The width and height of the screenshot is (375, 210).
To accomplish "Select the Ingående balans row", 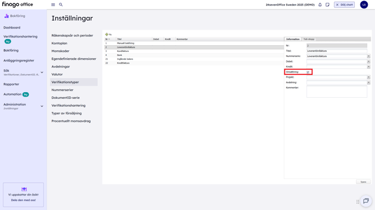I will click(x=194, y=59).
